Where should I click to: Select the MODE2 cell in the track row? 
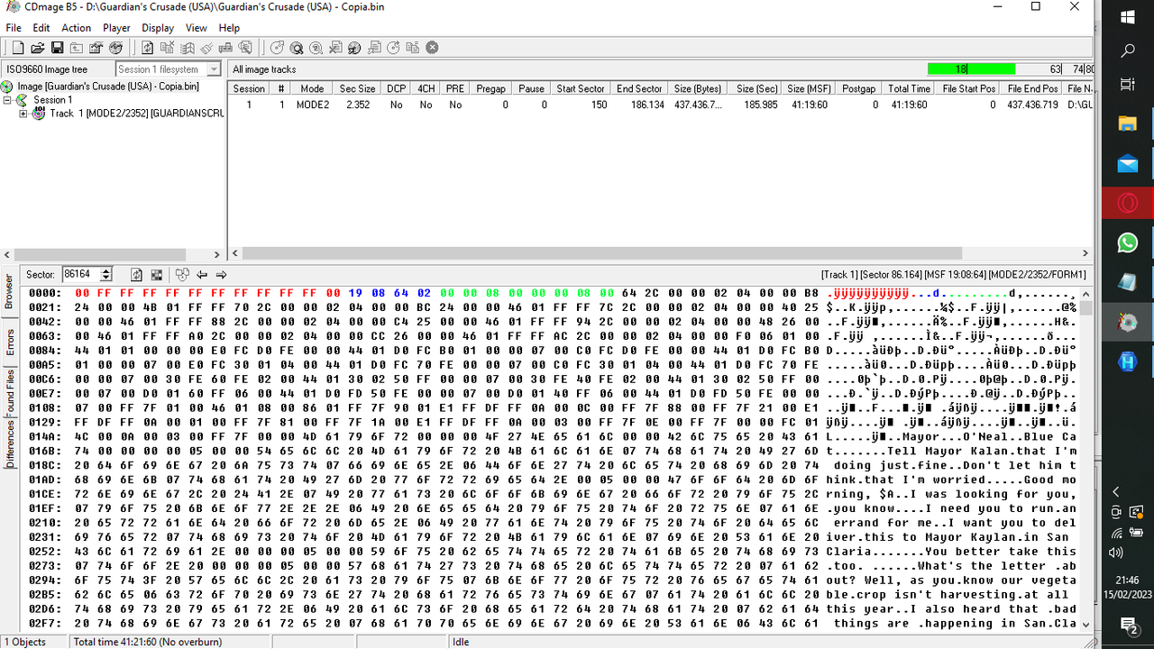pyautogui.click(x=312, y=105)
